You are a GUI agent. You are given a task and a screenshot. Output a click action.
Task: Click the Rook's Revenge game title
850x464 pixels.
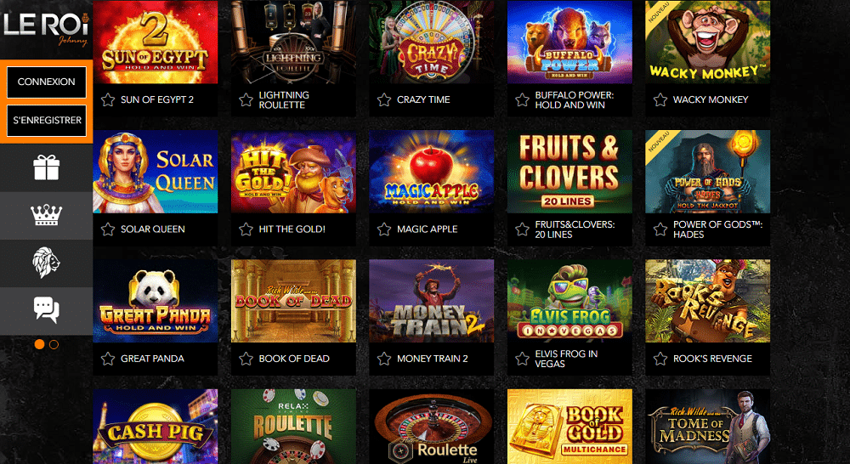coord(712,359)
